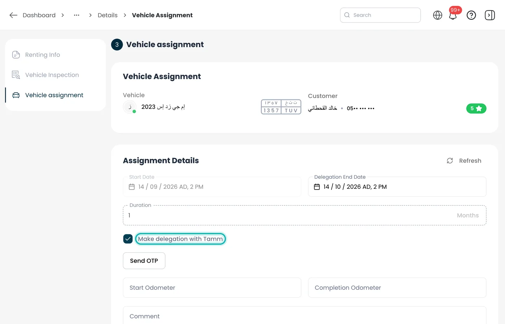Open the Delegation End Date picker
The height and width of the screenshot is (324, 505).
[x=397, y=187]
